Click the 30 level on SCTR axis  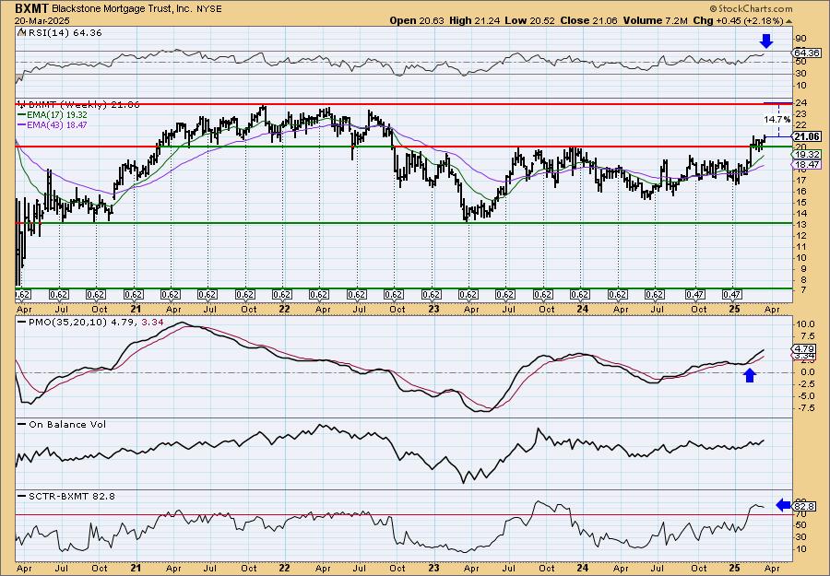(800, 537)
